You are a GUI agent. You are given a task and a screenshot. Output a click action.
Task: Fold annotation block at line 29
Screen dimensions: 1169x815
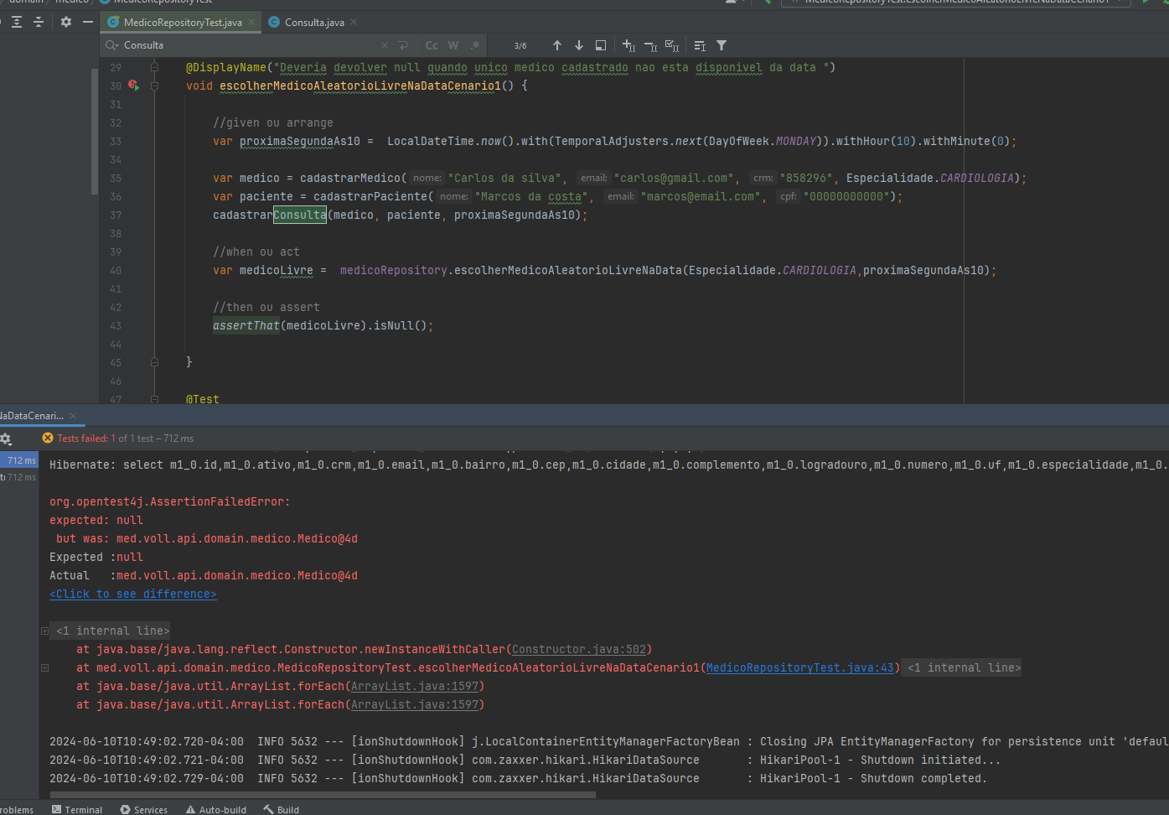[154, 67]
